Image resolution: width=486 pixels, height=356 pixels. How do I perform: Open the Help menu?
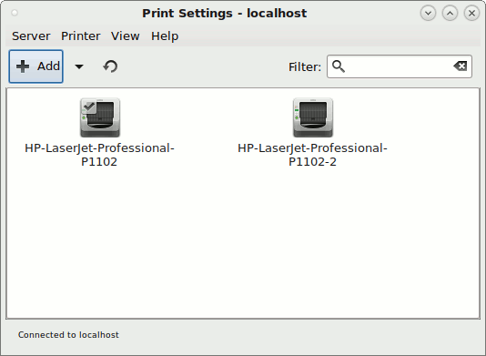(x=165, y=36)
